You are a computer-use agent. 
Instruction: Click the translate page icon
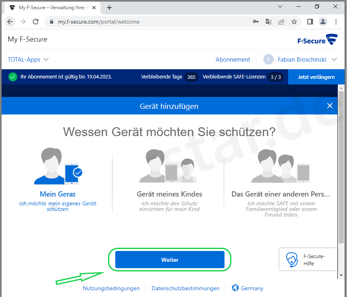point(269,22)
